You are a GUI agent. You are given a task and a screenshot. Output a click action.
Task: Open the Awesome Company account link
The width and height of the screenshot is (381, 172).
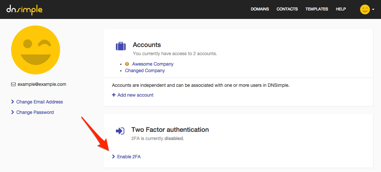[153, 64]
